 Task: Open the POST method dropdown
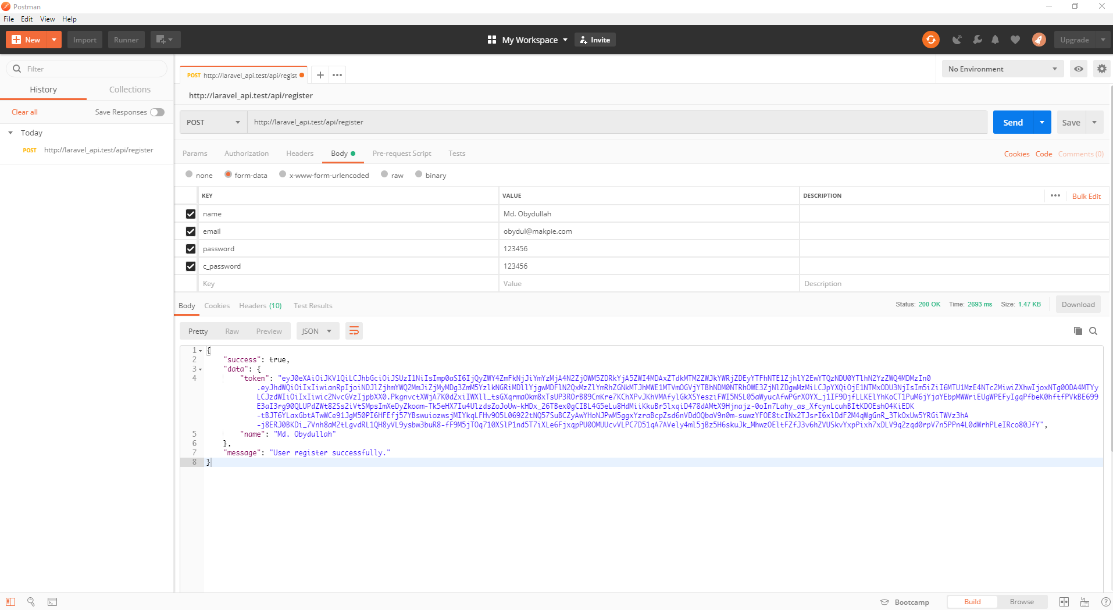point(213,122)
